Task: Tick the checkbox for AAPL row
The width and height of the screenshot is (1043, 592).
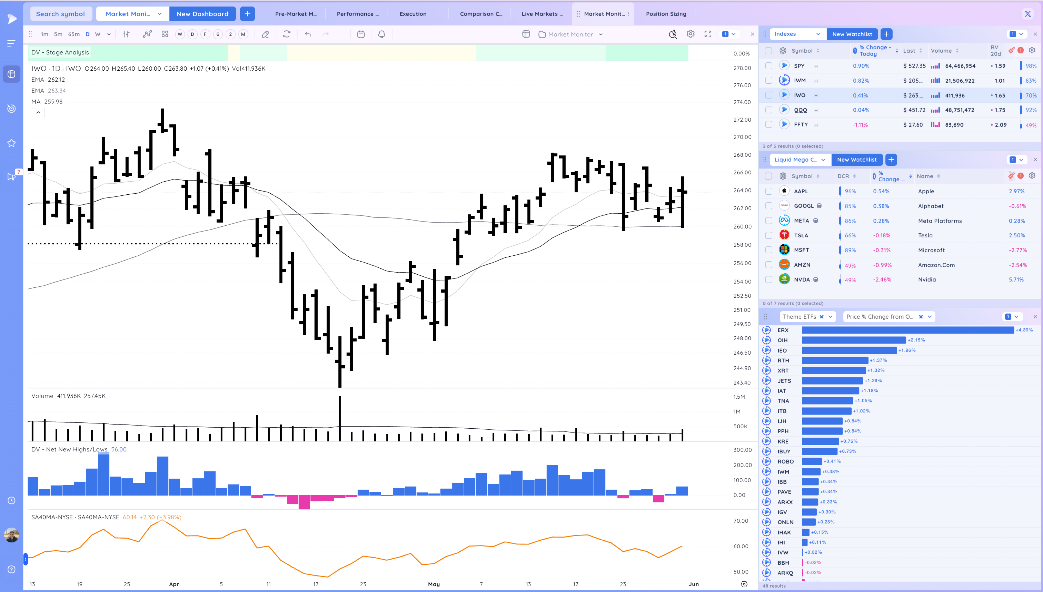Action: point(768,191)
